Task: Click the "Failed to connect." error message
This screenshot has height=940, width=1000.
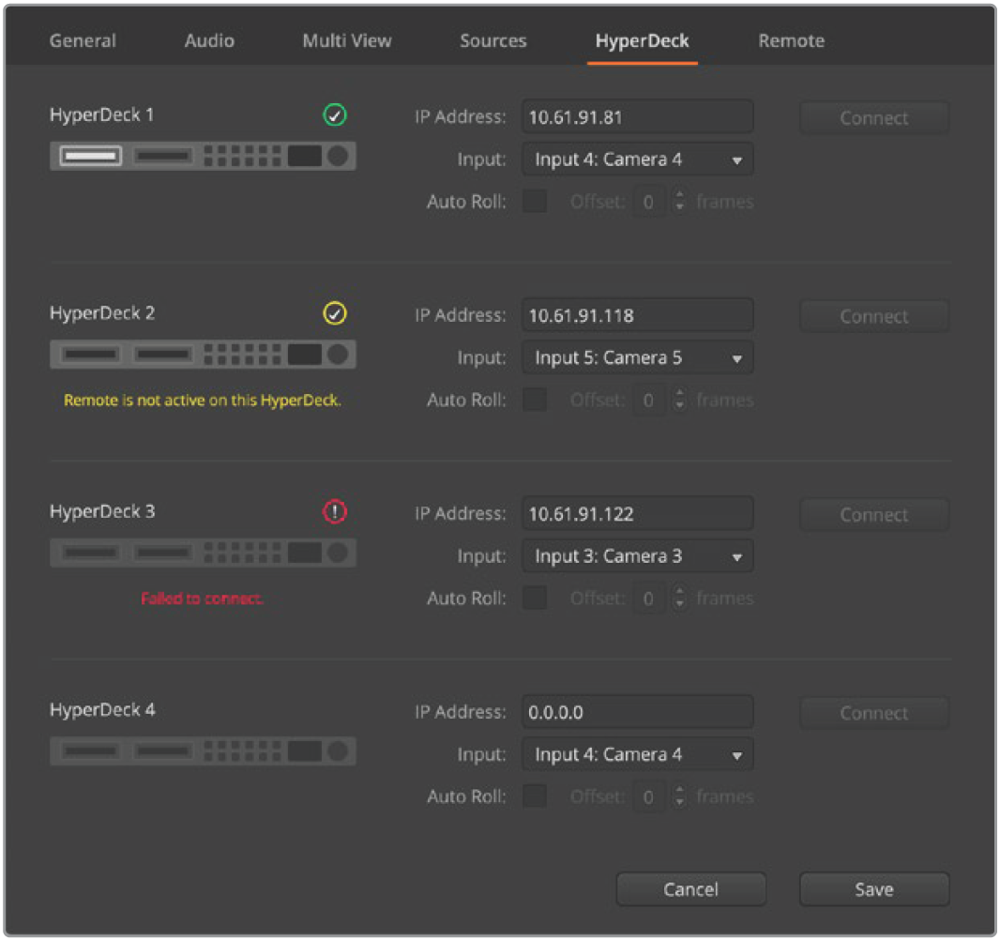Action: (202, 599)
